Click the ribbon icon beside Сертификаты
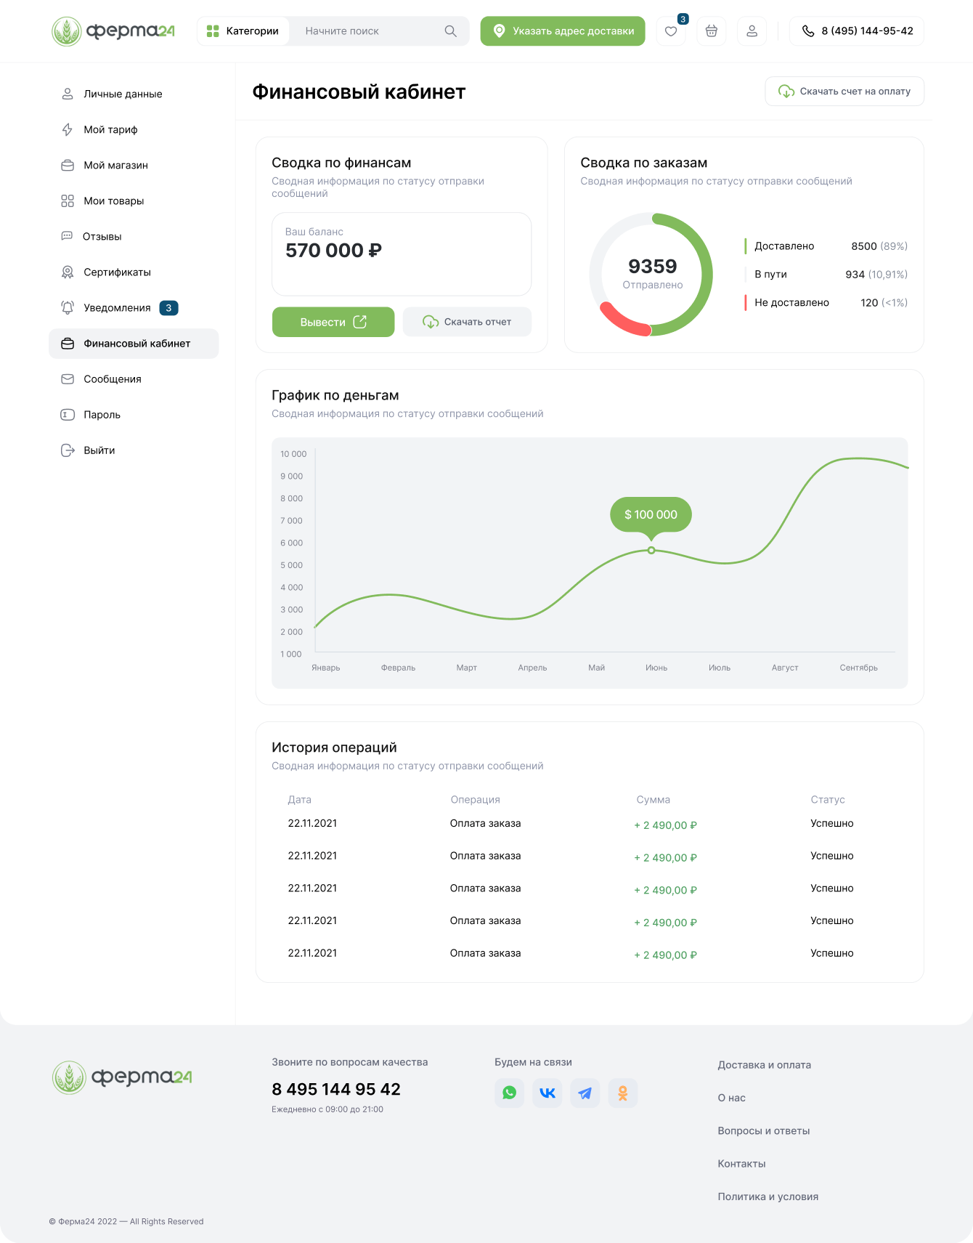Viewport: 973px width, 1243px height. coord(68,272)
